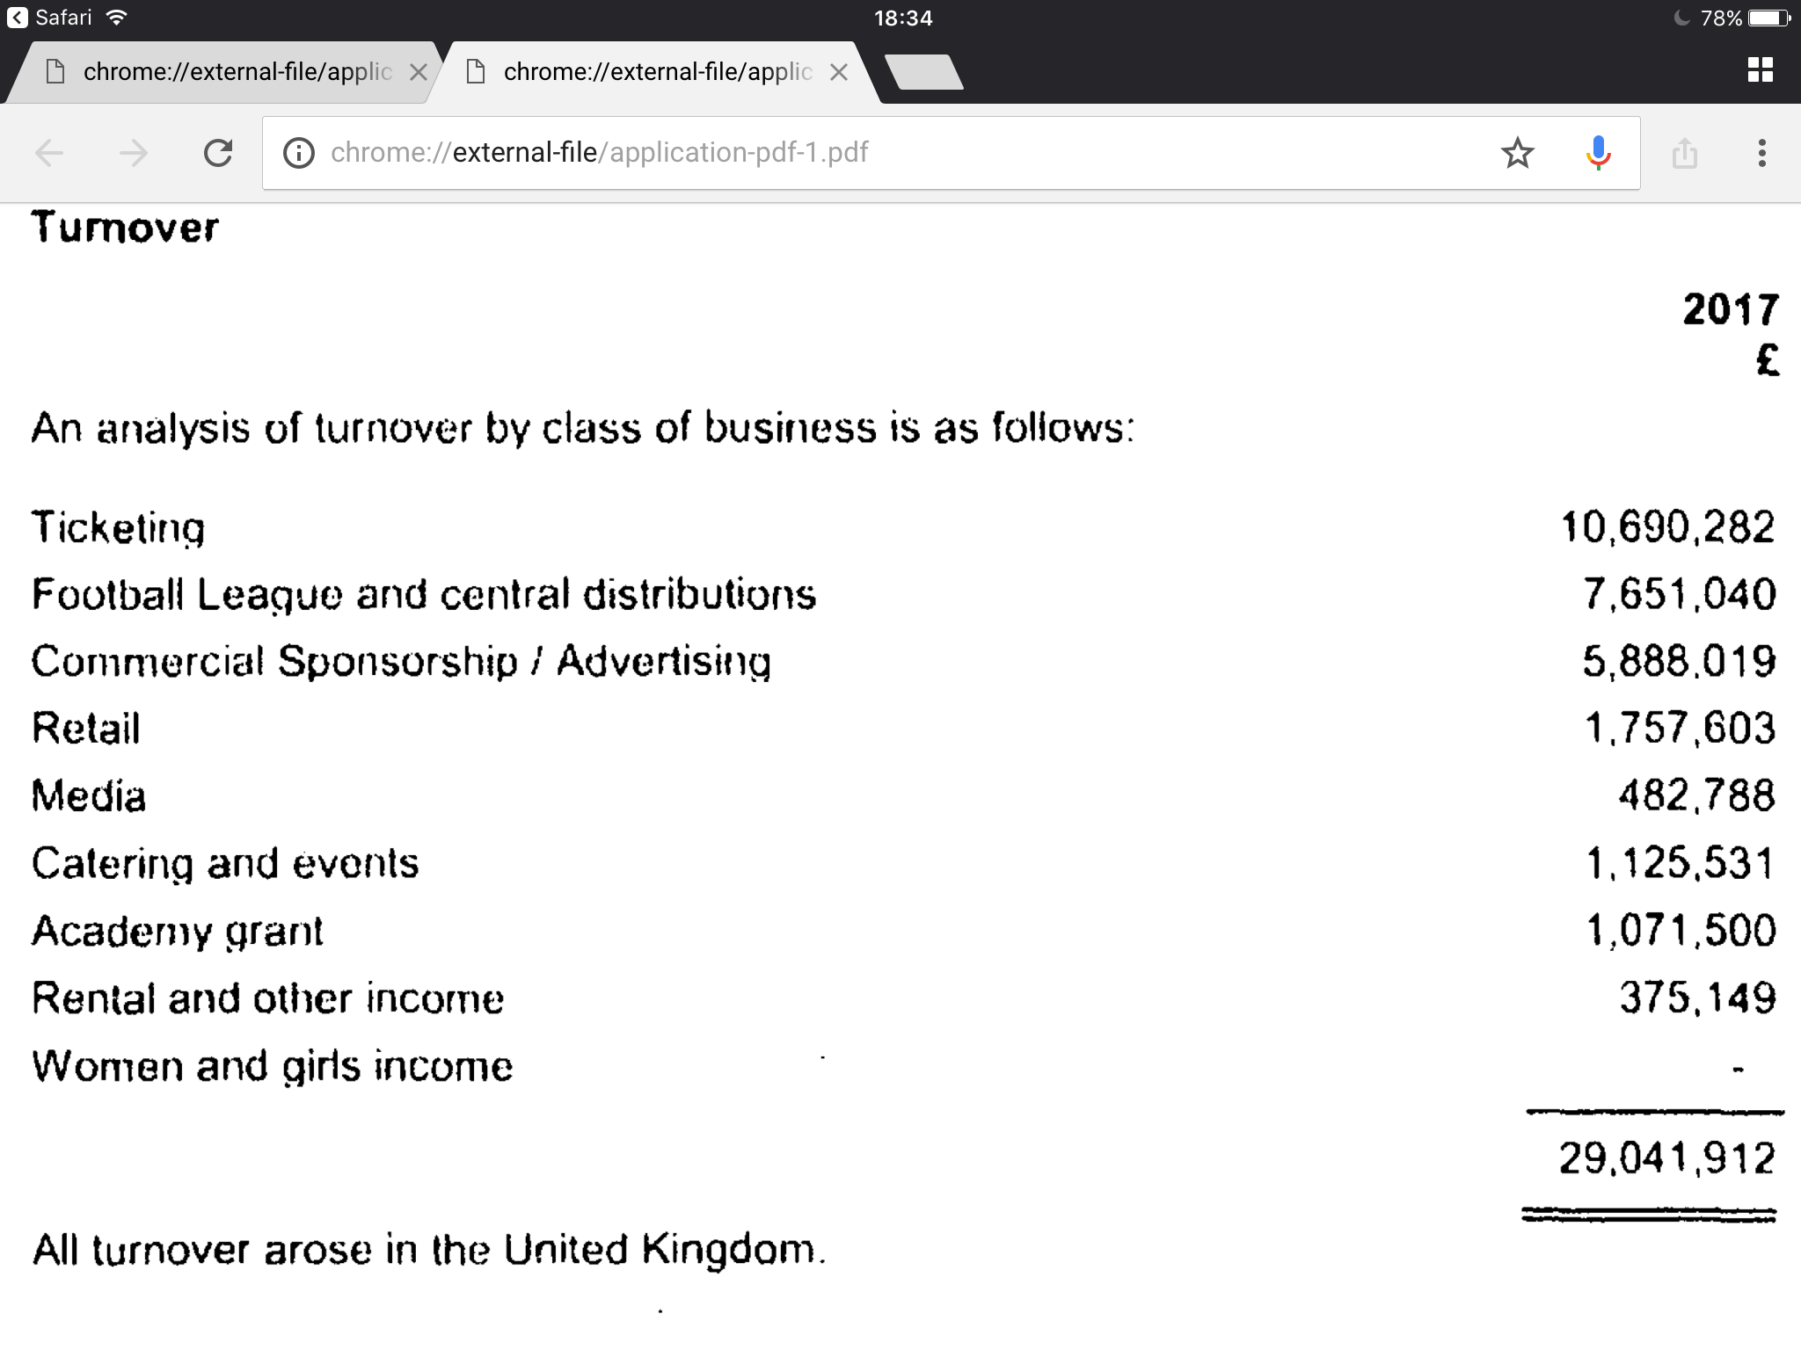Tap the Turnover heading
The width and height of the screenshot is (1801, 1350).
(125, 228)
